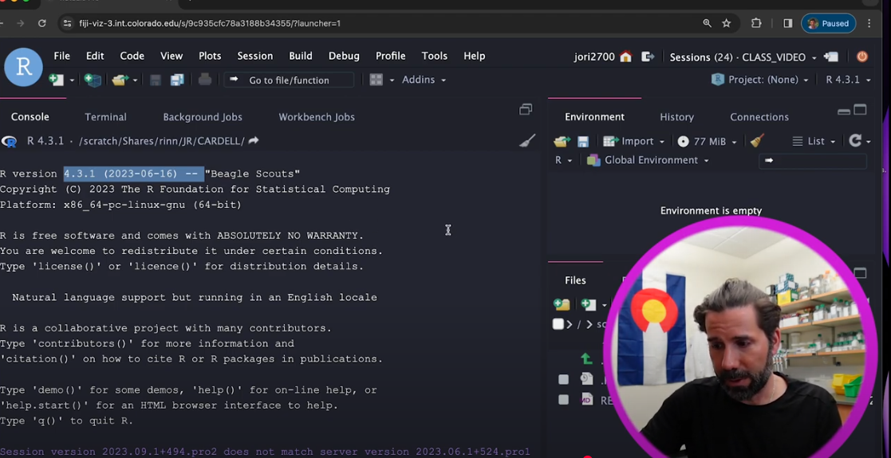Click the Save current document icon
891x458 pixels.
click(155, 80)
